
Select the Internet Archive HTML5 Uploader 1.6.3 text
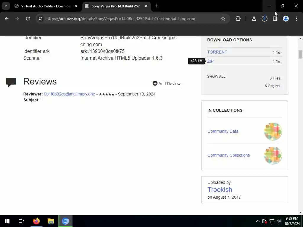(x=121, y=58)
